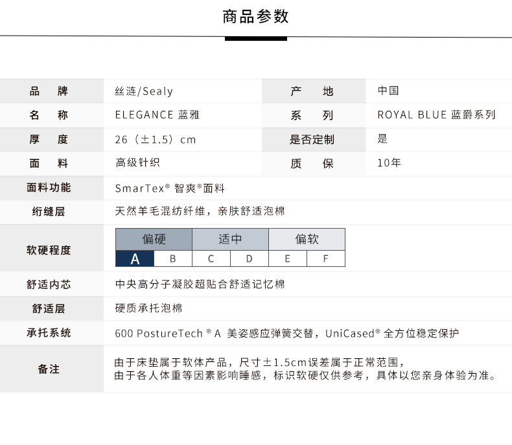
Task: Select the 名称 label cell
Action: click(x=52, y=115)
